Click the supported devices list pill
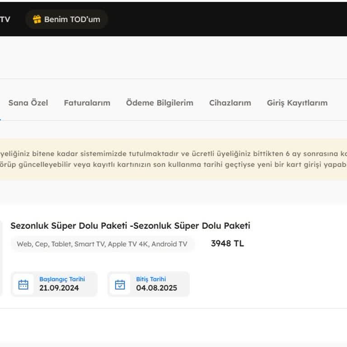347x347 pixels. click(x=102, y=244)
